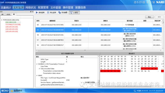Select the Length row in the parse tree
The height and width of the screenshot is (93, 165).
[67, 62]
